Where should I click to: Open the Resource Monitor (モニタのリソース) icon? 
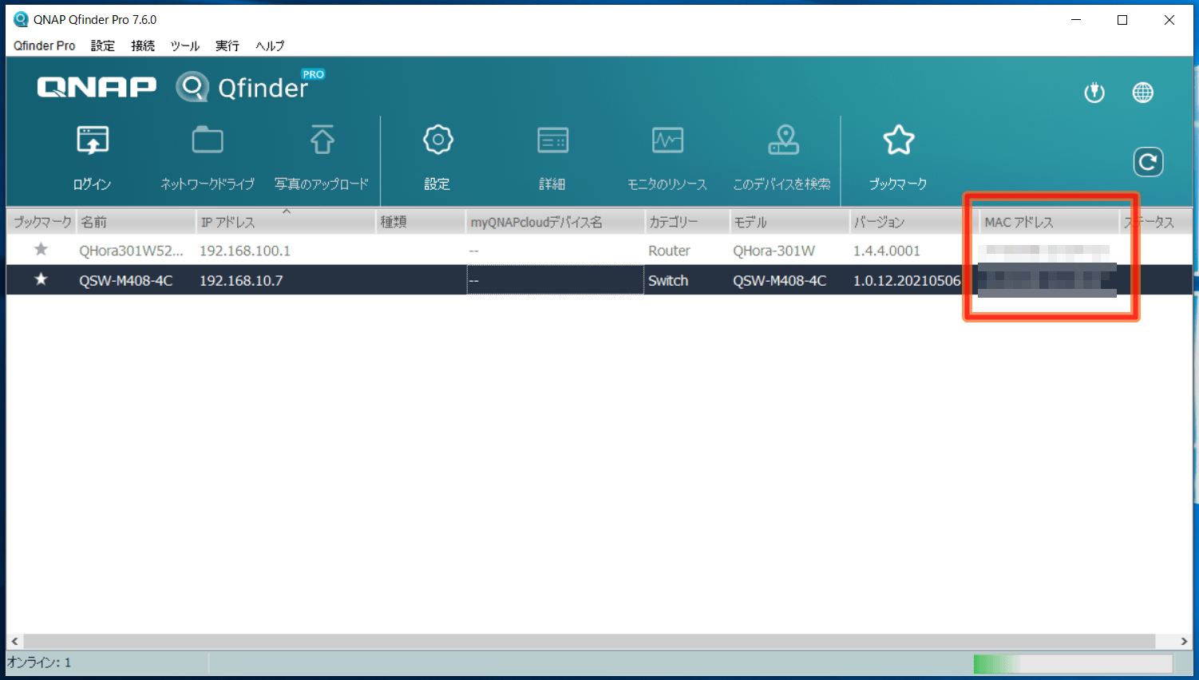(x=667, y=140)
